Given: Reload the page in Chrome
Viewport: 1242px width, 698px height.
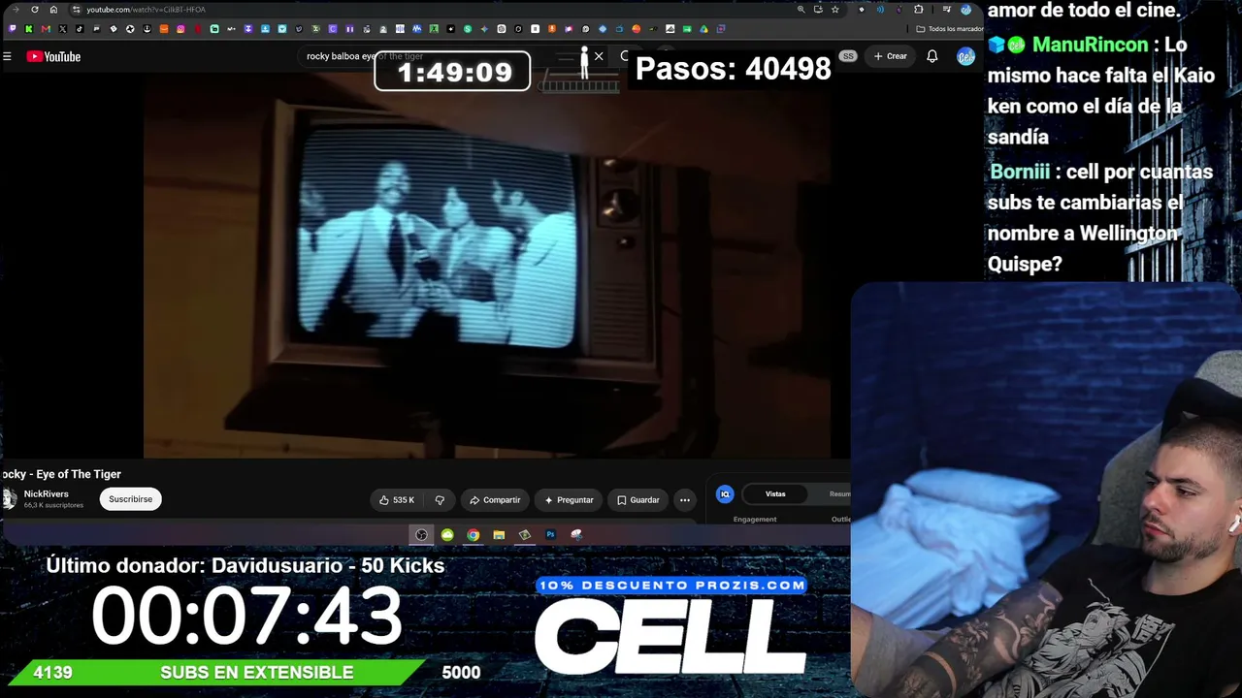Looking at the screenshot, I should click(35, 10).
